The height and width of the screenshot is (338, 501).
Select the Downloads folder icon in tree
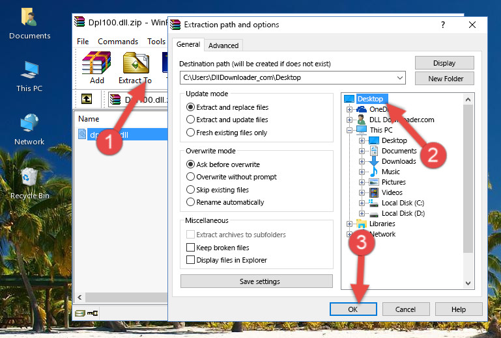pos(374,161)
